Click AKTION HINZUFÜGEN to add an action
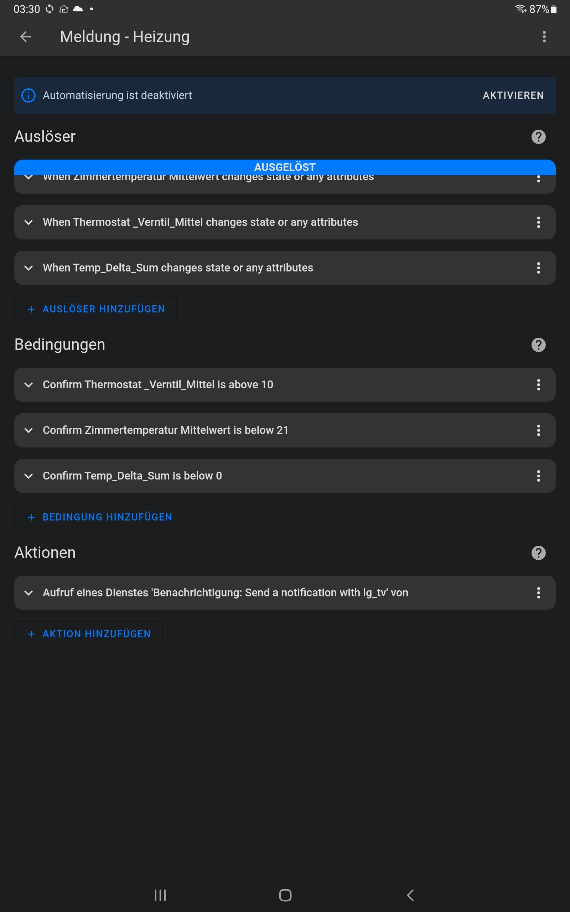The width and height of the screenshot is (570, 912). [89, 634]
